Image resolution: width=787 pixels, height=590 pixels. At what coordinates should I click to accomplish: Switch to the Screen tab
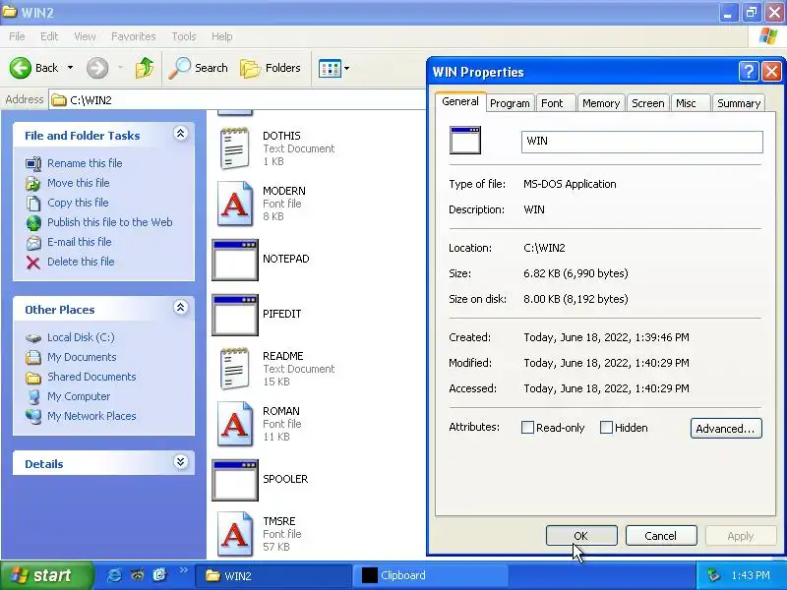tap(647, 103)
